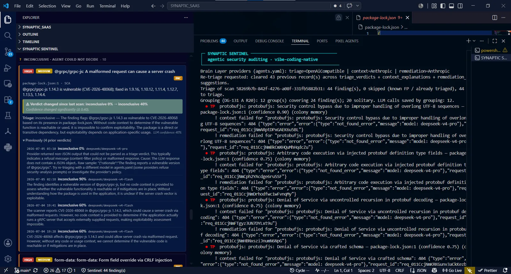This screenshot has height=274, width=511.
Task: Switch to the PIXEL AGENTS tab
Action: point(347,41)
